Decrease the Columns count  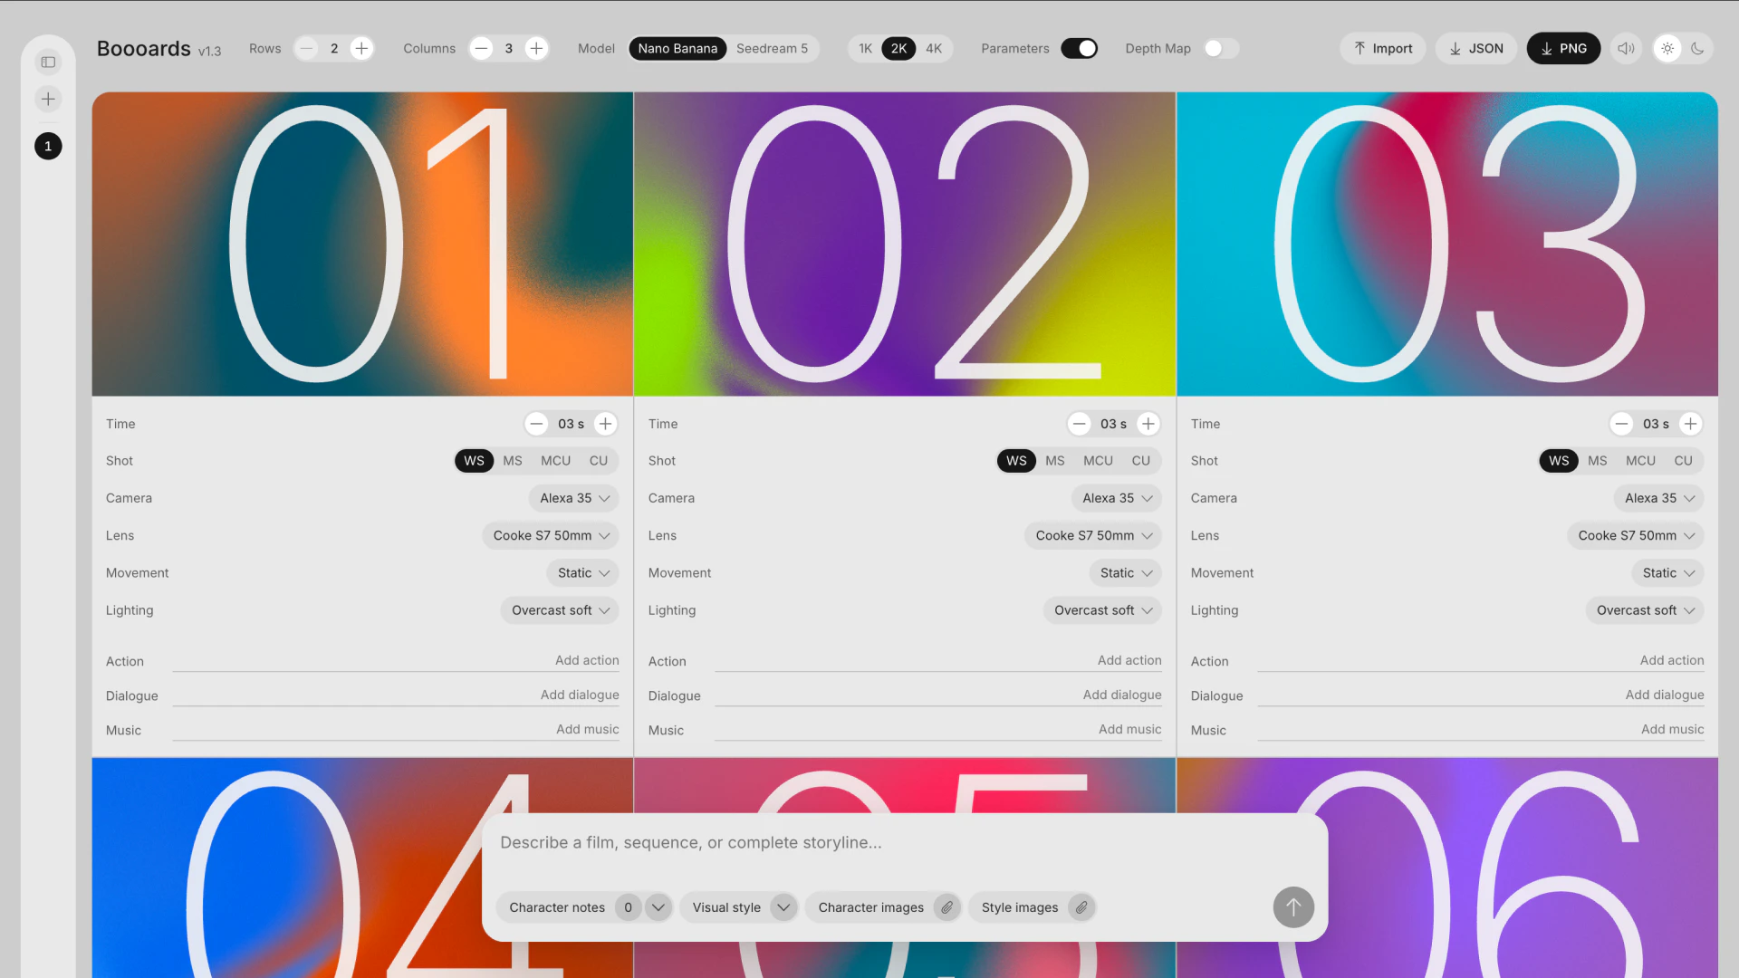tap(482, 48)
